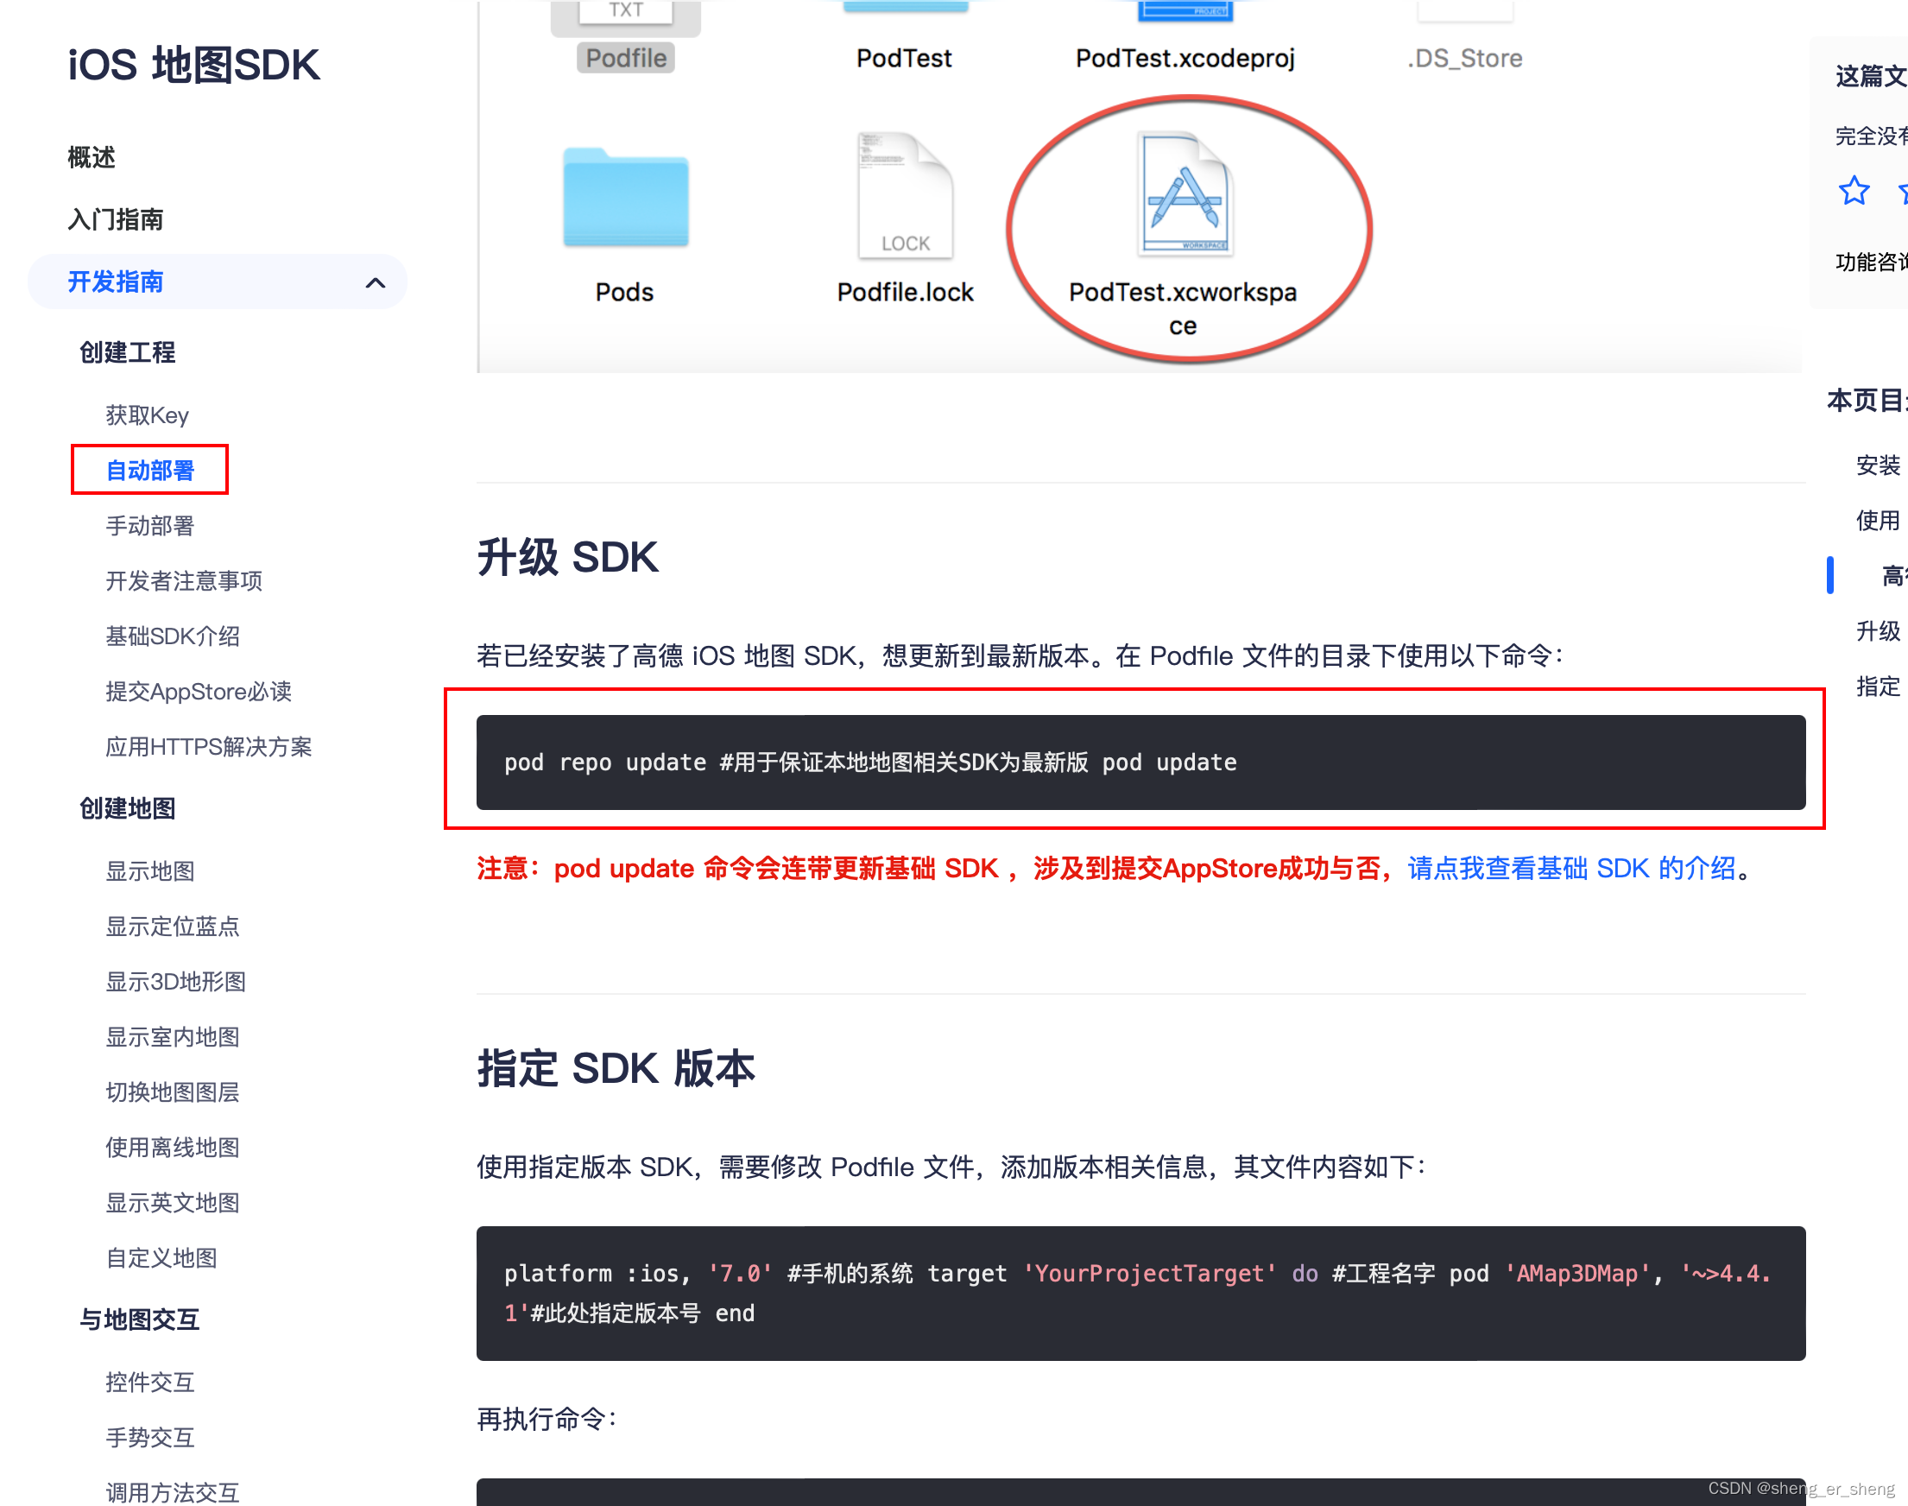The height and width of the screenshot is (1506, 1908).
Task: Click the Podfile.lock file icon
Action: pos(905,196)
